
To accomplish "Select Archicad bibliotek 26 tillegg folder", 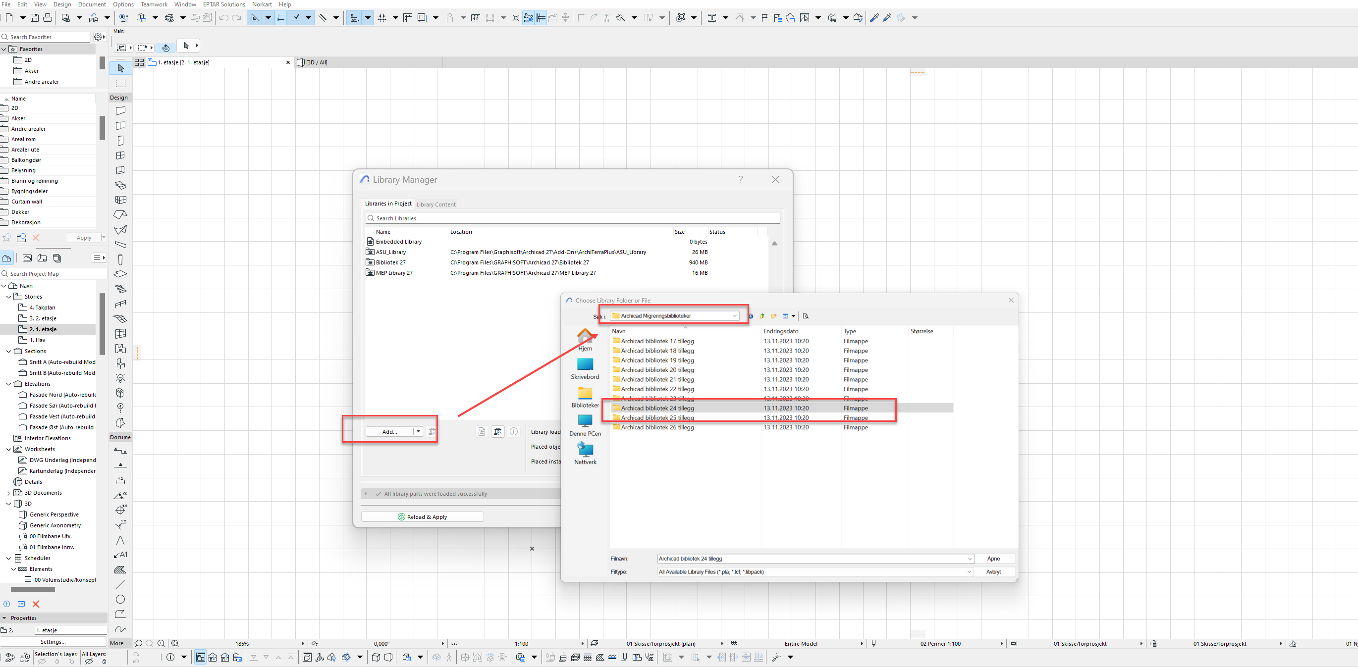I will 657,427.
